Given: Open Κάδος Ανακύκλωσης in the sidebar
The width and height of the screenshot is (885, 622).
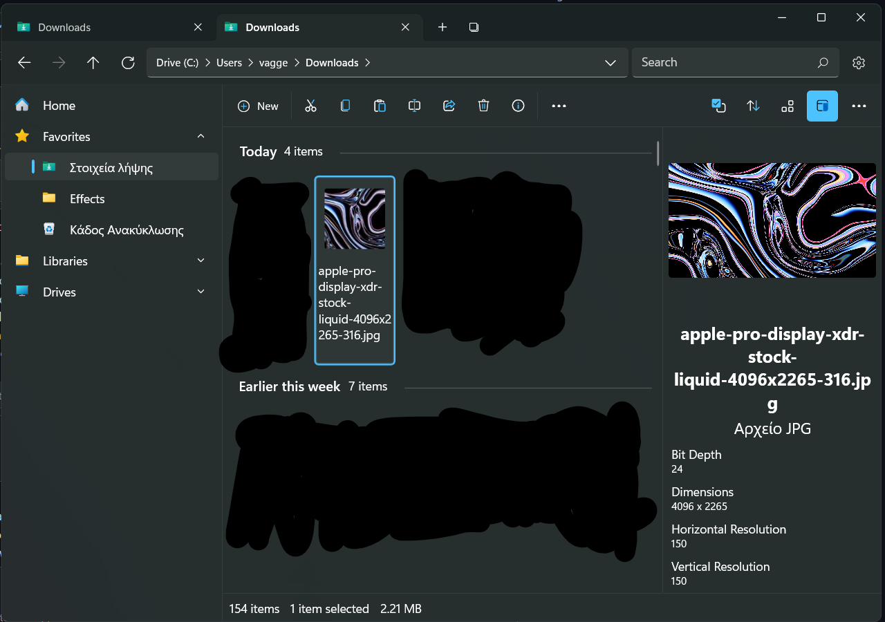Looking at the screenshot, I should 111,229.
